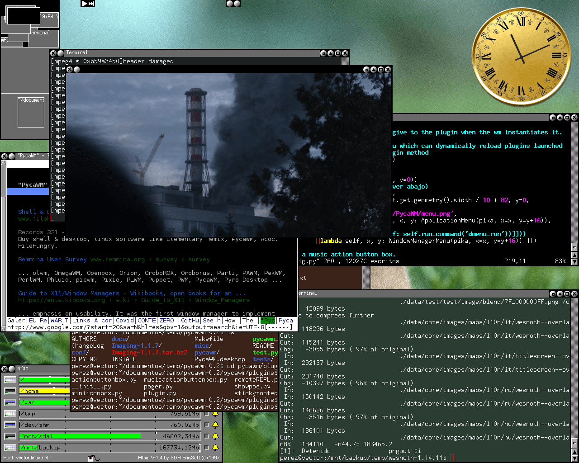Switch to the Links browser tab
Screen dimensions: 579x463
(81, 321)
